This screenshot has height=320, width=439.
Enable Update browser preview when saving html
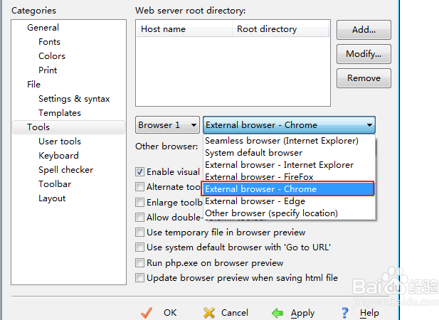pos(140,278)
